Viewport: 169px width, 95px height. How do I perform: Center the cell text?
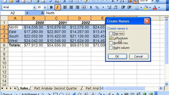71,7
